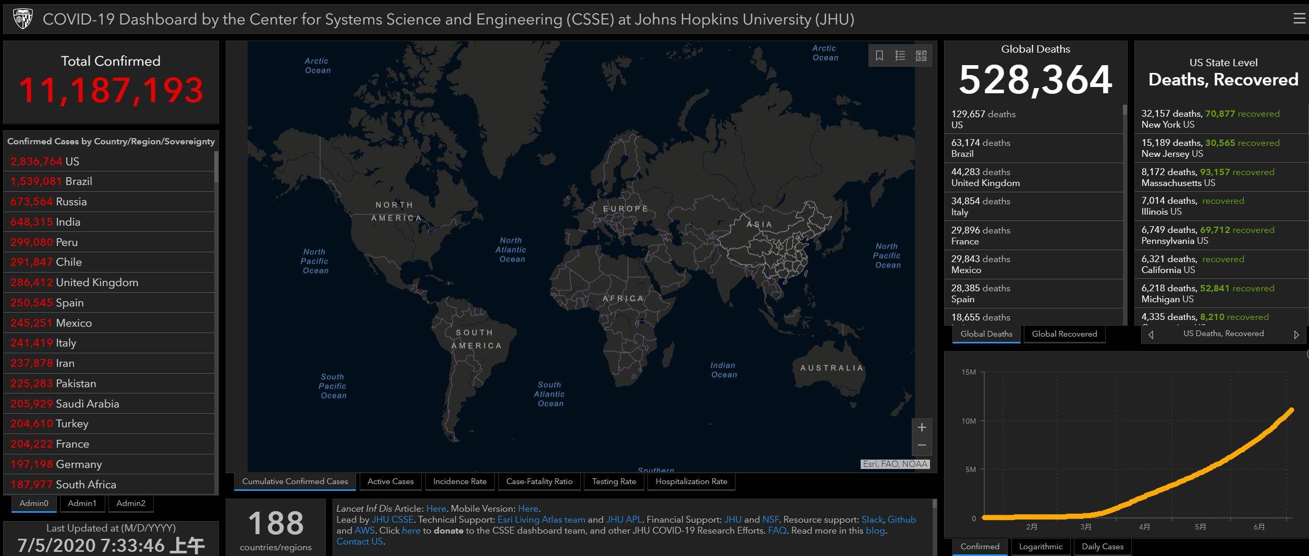
Task: Select the Admin2 tab
Action: (x=131, y=503)
